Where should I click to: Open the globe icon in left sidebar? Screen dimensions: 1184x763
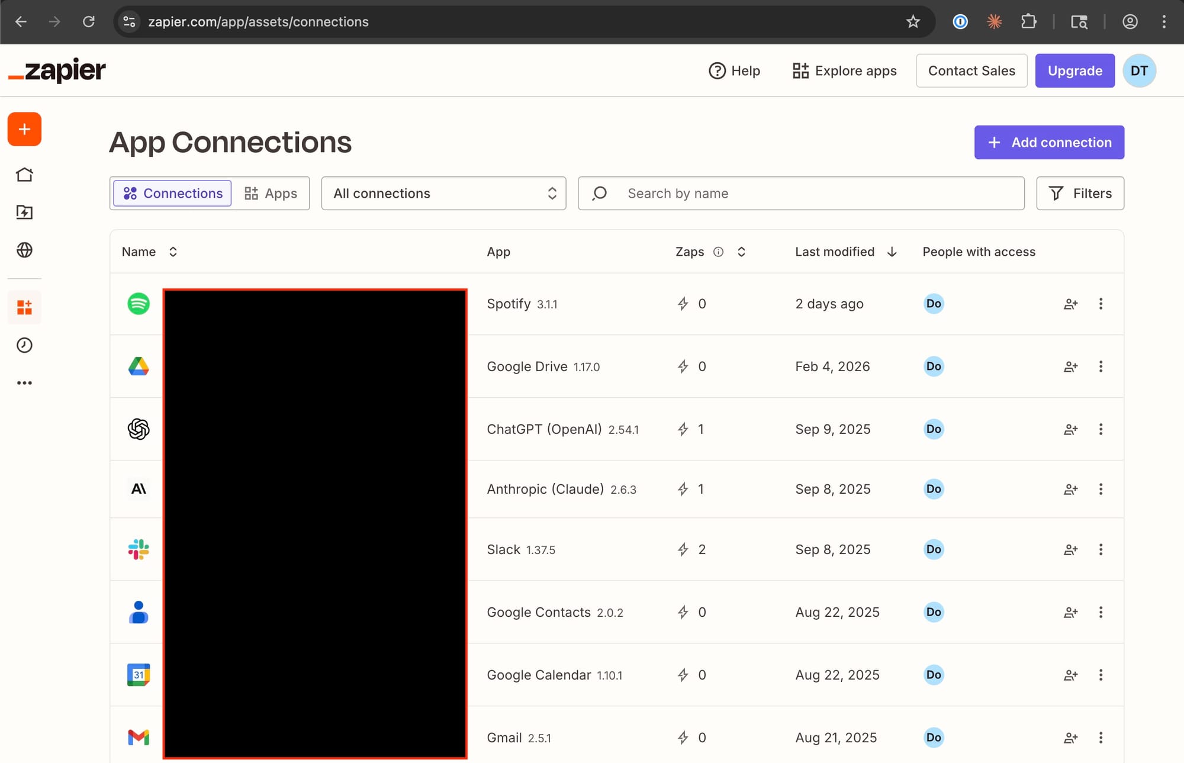[24, 250]
